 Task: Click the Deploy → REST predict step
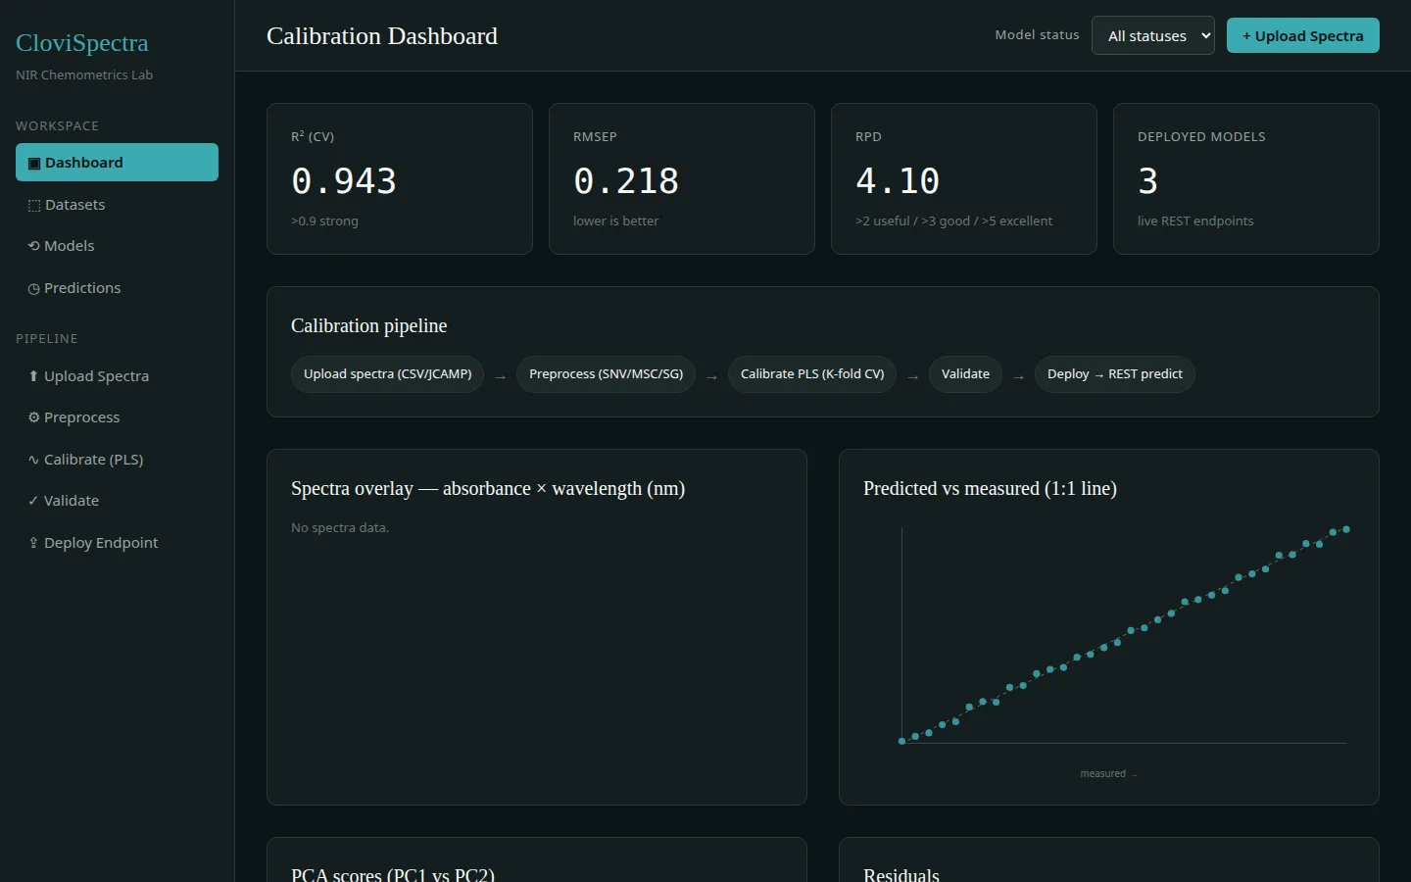1115,374
